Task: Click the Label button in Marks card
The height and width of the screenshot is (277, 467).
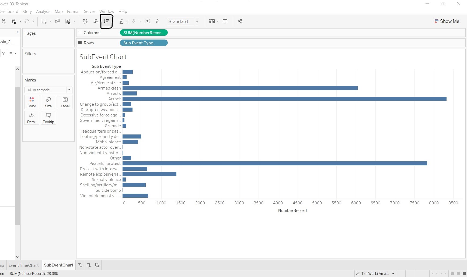Action: coord(65,102)
